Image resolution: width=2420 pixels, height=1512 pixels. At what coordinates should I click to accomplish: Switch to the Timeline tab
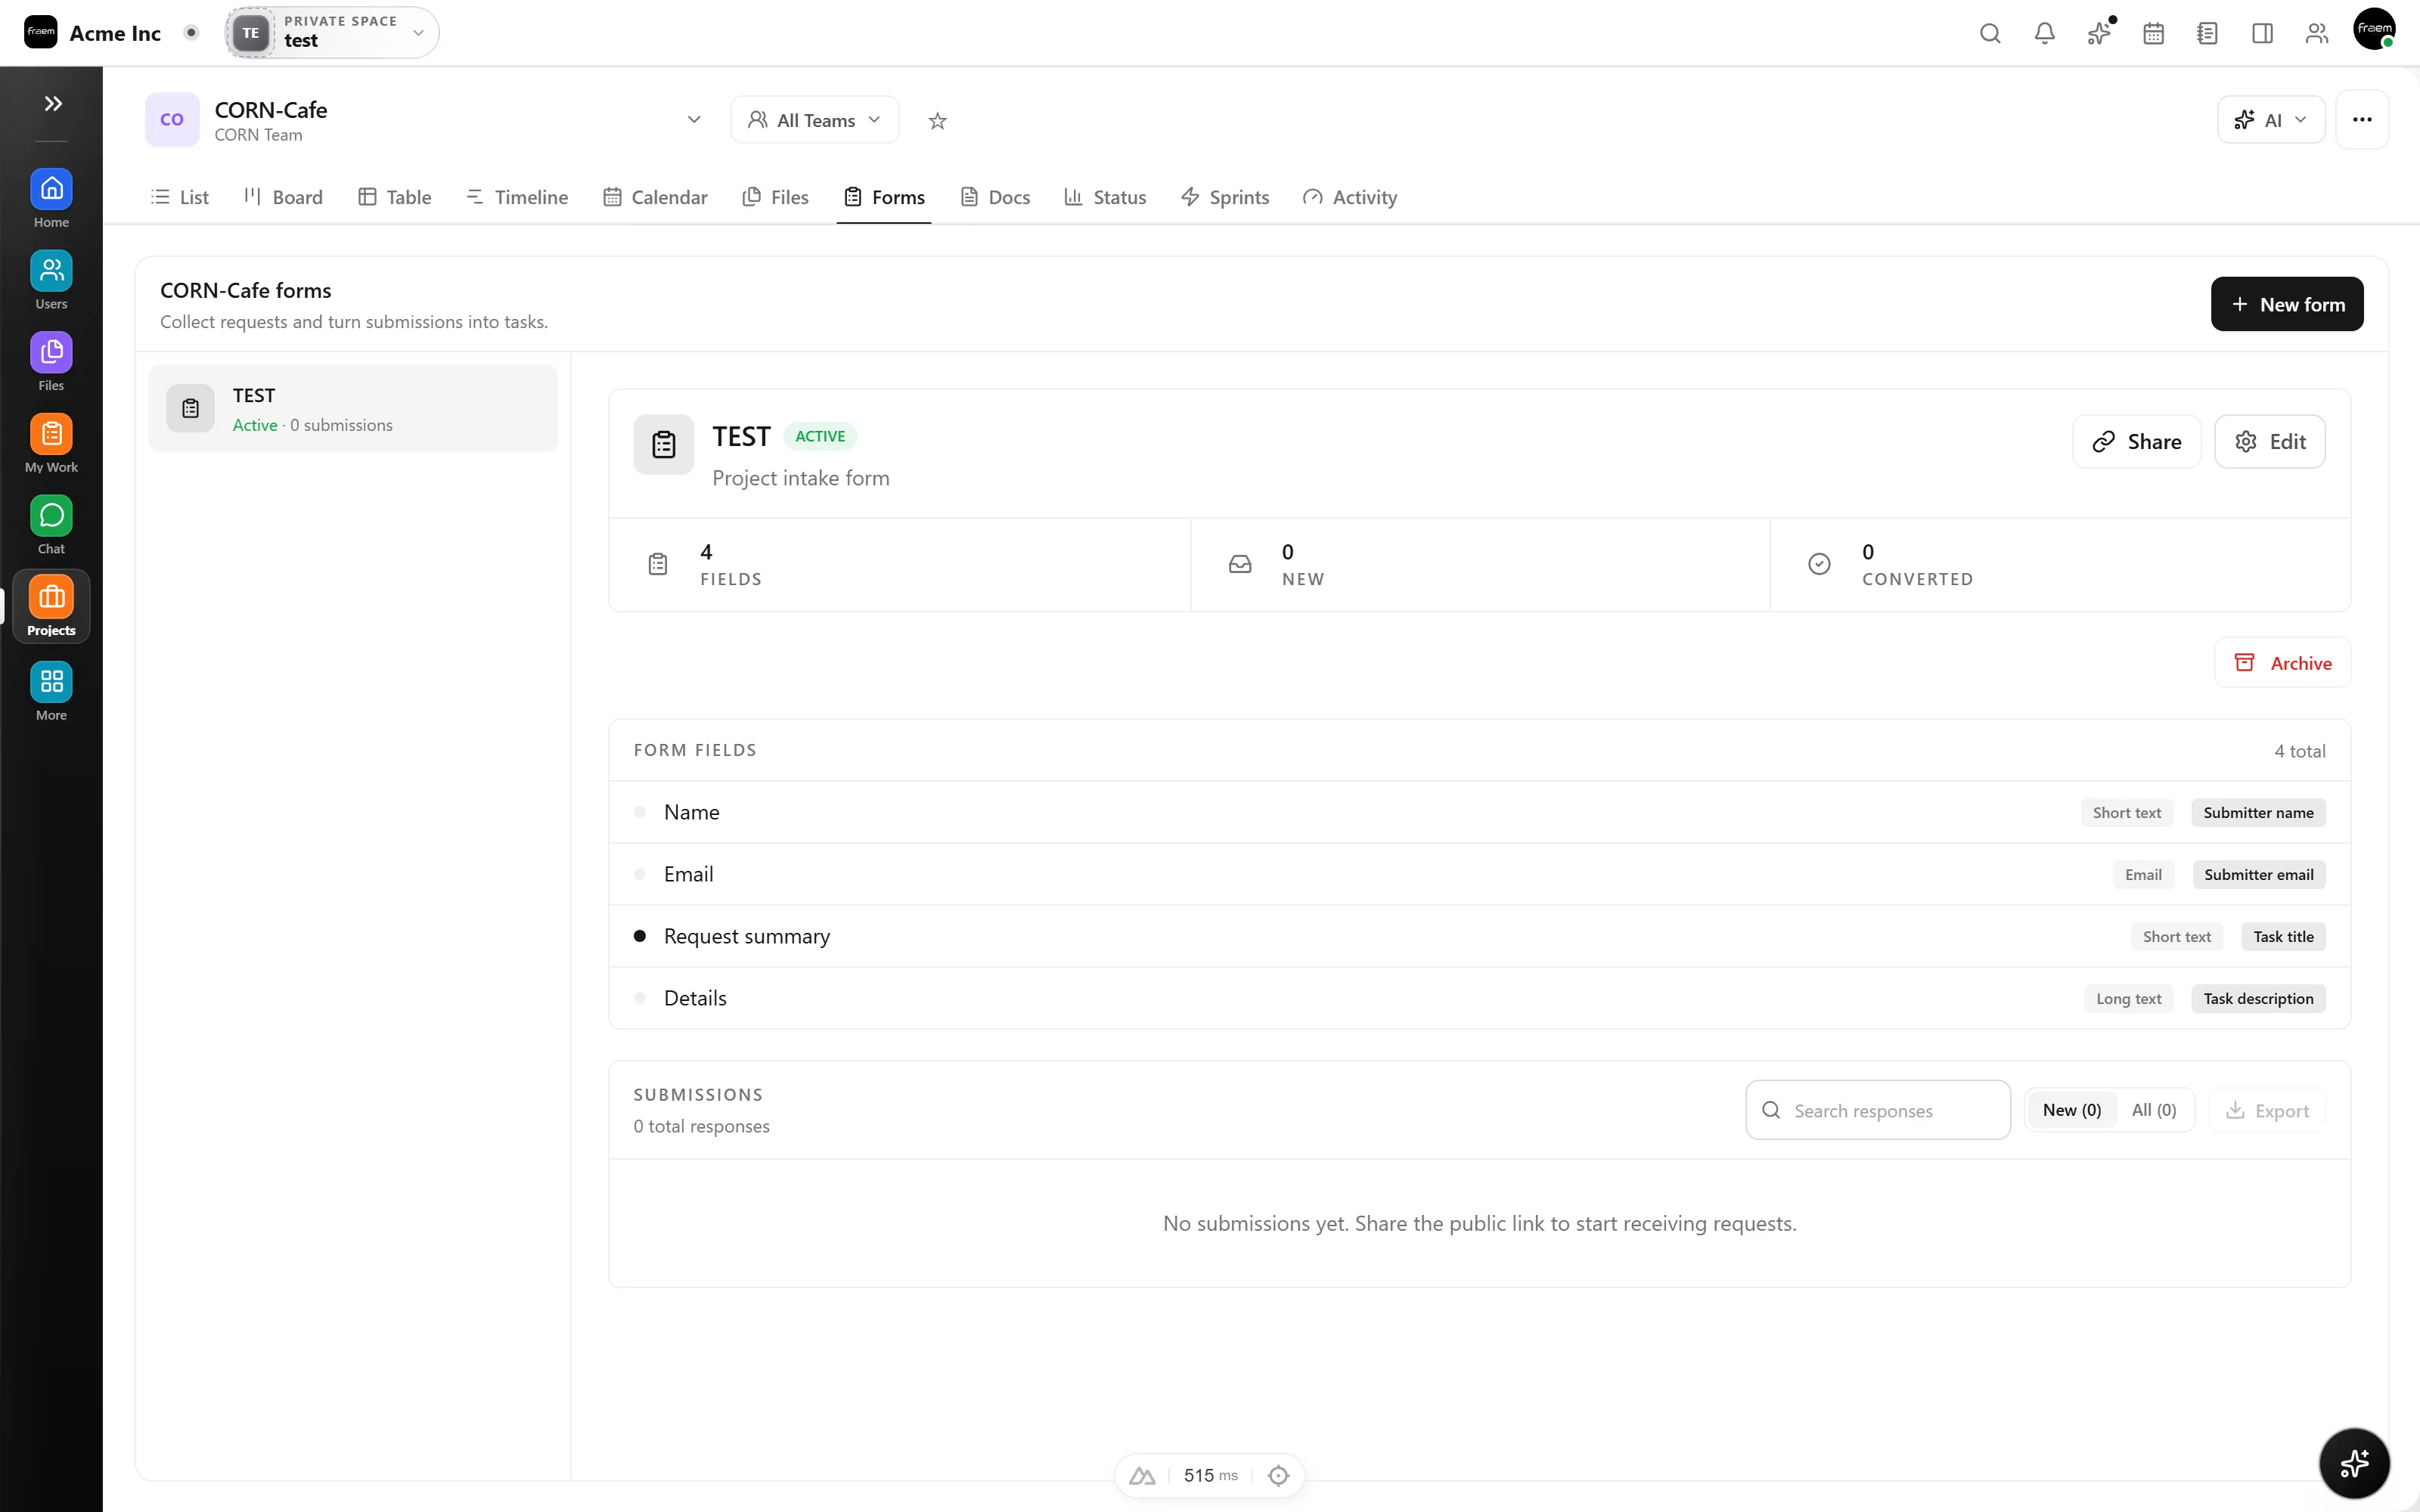516,197
